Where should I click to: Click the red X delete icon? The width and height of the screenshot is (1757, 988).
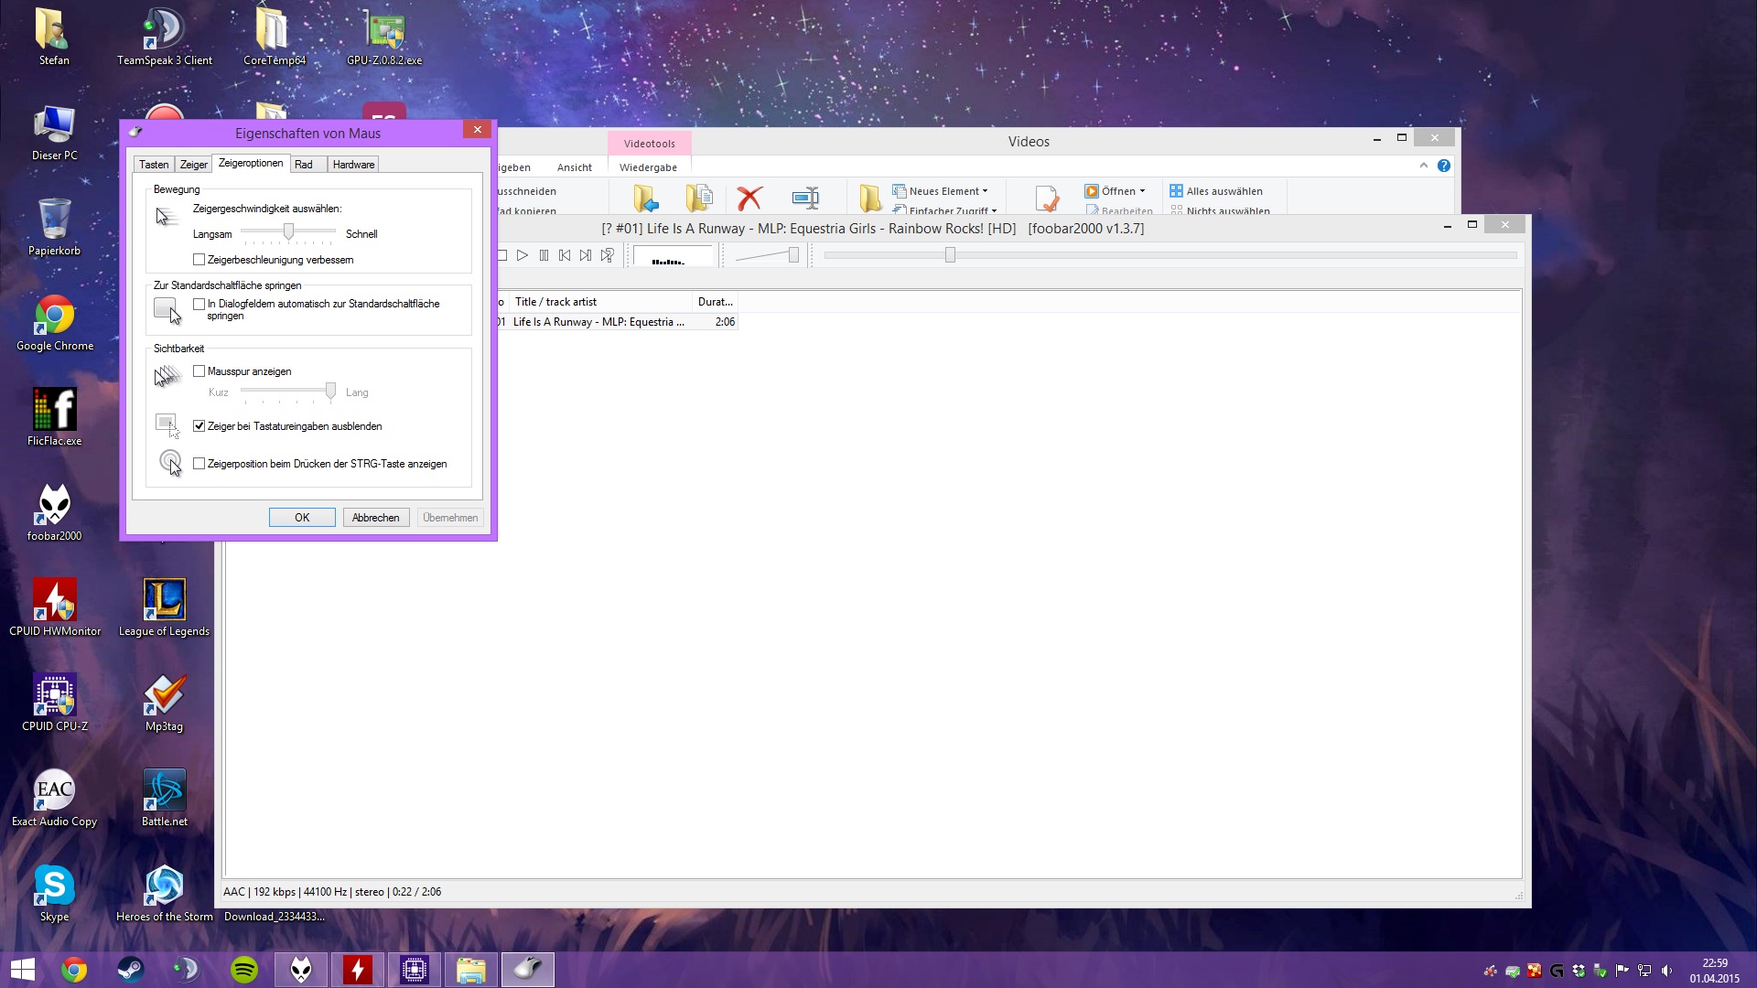pos(749,198)
